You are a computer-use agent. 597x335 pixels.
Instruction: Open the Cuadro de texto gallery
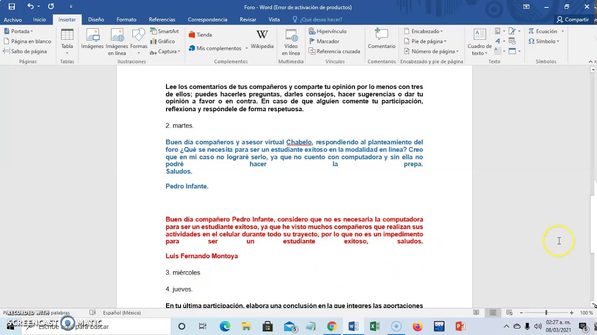pyautogui.click(x=479, y=42)
